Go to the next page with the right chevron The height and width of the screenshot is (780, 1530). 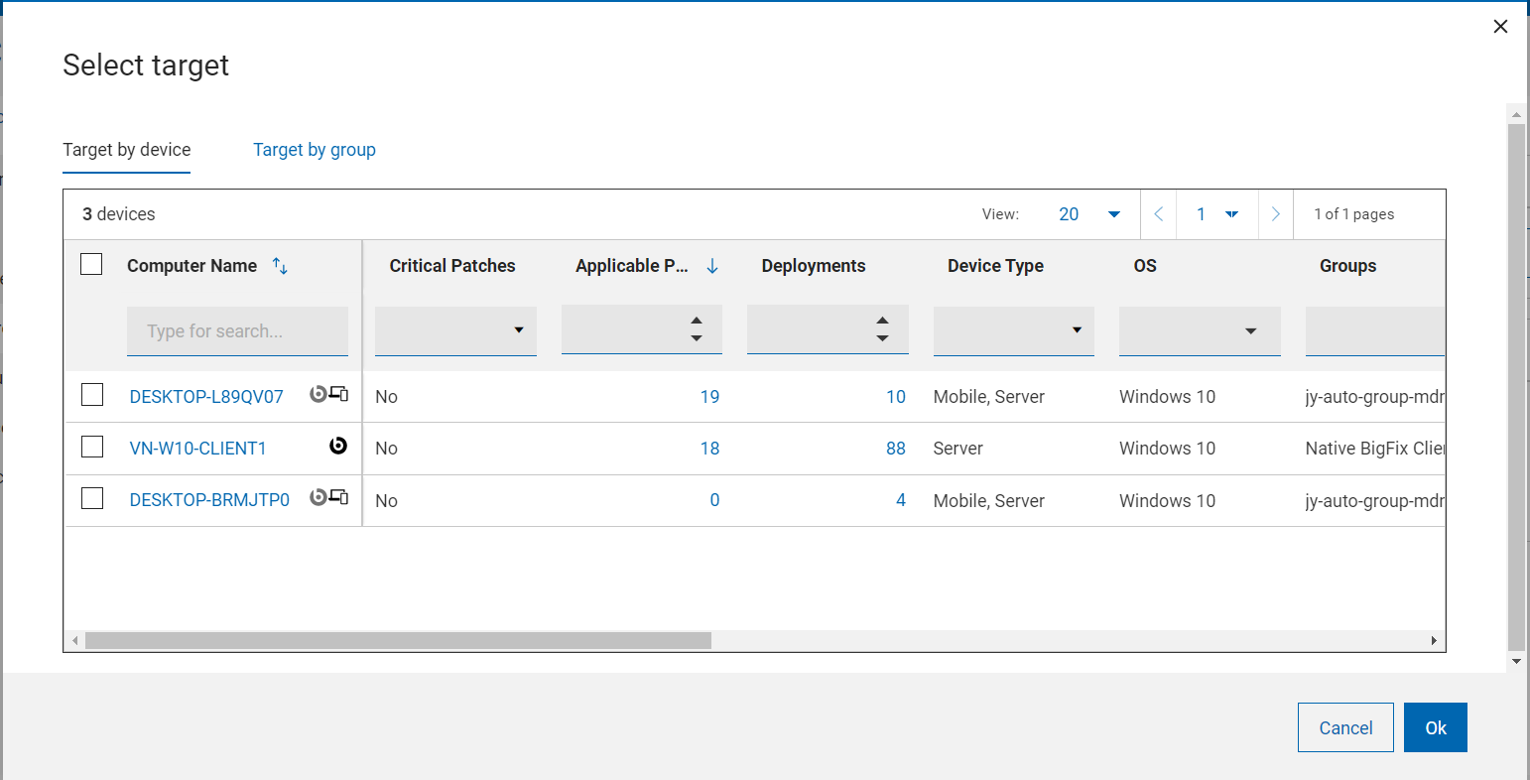1275,213
